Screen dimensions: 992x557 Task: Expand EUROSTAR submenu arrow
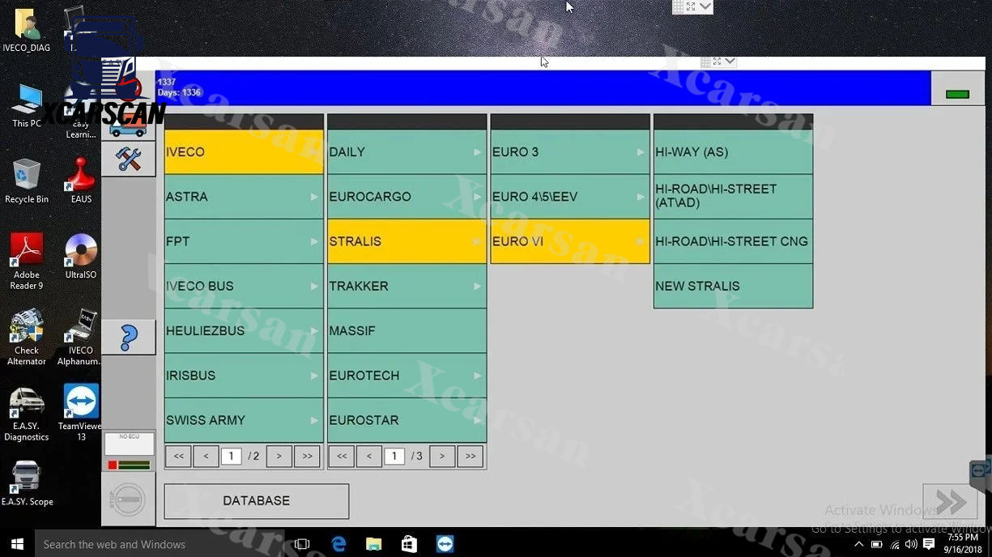click(477, 420)
